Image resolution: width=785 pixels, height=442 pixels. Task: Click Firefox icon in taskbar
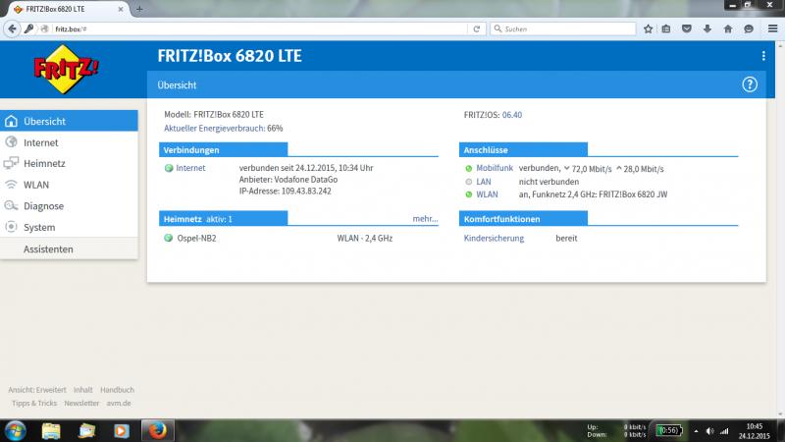[x=157, y=431]
